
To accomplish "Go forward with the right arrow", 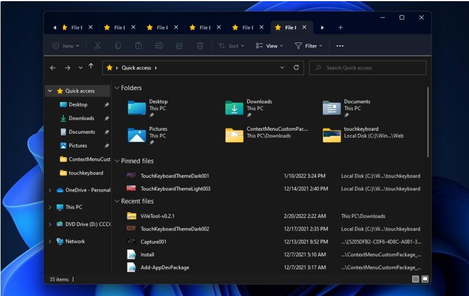I will pyautogui.click(x=68, y=68).
